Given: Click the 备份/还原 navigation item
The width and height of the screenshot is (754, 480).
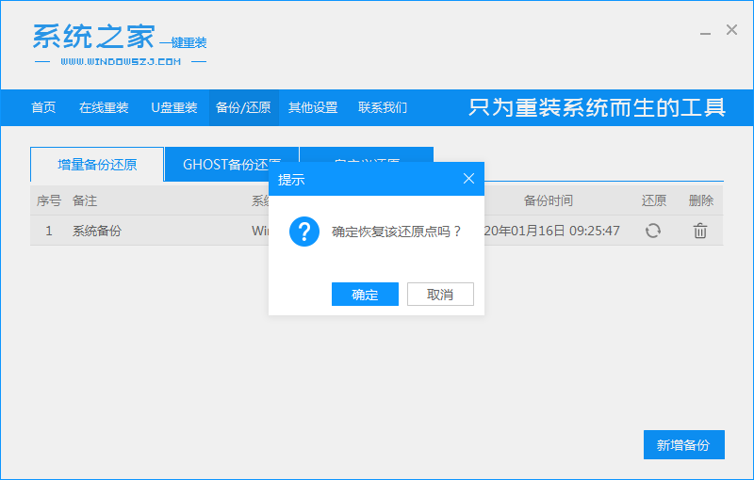Looking at the screenshot, I should [x=243, y=107].
